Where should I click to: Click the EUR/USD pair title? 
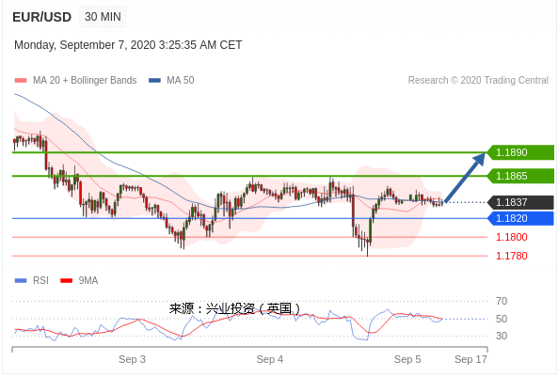click(x=41, y=17)
